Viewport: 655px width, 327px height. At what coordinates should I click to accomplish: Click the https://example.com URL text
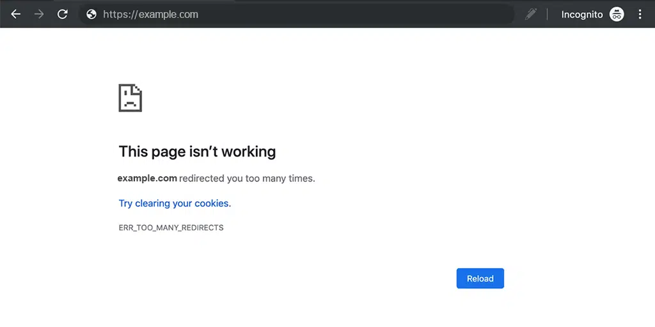click(x=150, y=14)
